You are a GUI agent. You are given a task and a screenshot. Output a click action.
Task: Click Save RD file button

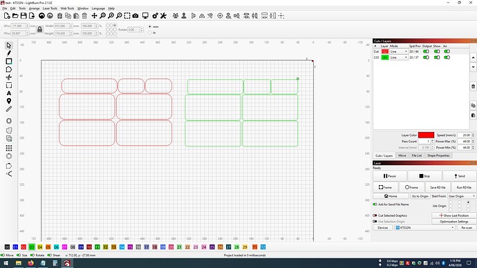click(x=438, y=187)
